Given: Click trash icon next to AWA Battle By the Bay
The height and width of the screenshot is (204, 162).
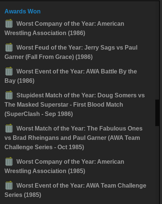Looking at the screenshot, I should [x=9, y=71].
